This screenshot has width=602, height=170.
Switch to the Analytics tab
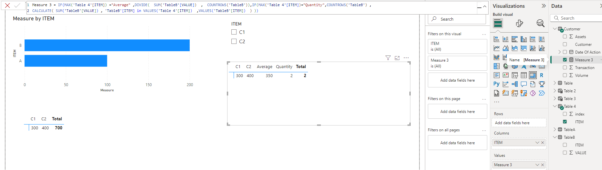[540, 23]
